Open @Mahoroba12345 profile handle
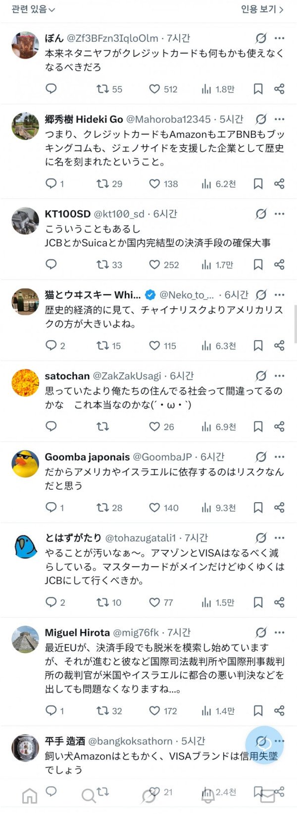The image size is (297, 814). click(168, 119)
